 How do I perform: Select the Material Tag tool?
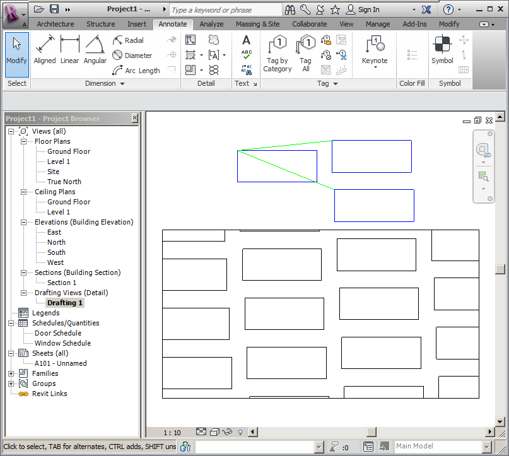[x=326, y=55]
